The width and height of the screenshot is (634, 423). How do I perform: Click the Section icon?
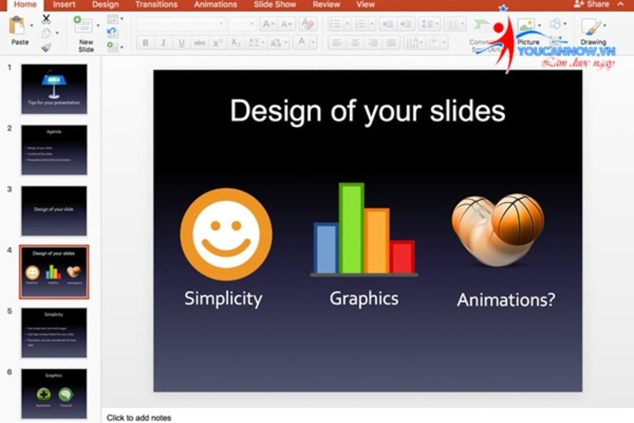(x=113, y=47)
